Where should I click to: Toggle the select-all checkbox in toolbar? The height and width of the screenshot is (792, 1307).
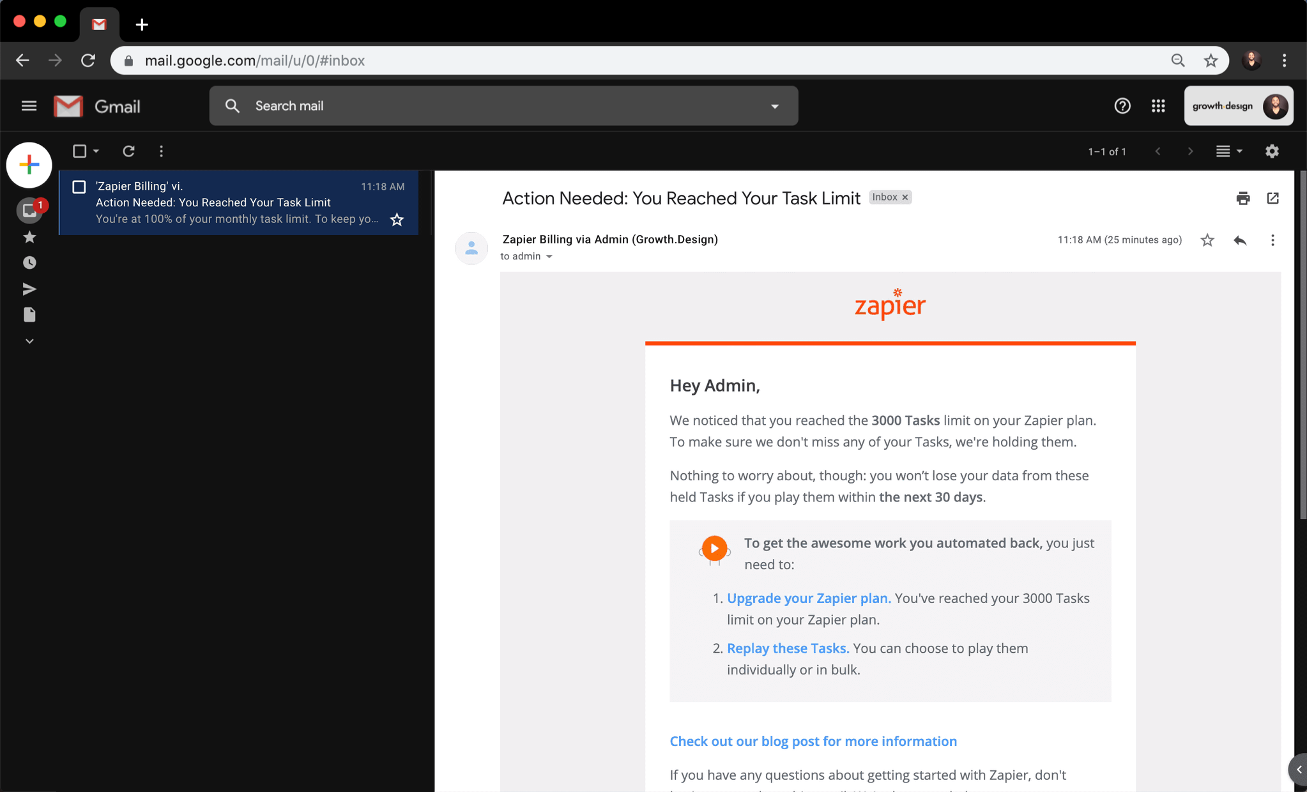79,151
